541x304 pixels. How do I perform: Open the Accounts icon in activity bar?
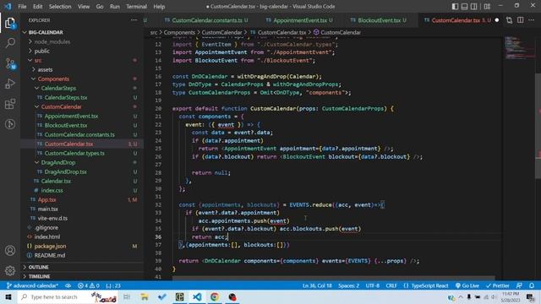click(10, 251)
